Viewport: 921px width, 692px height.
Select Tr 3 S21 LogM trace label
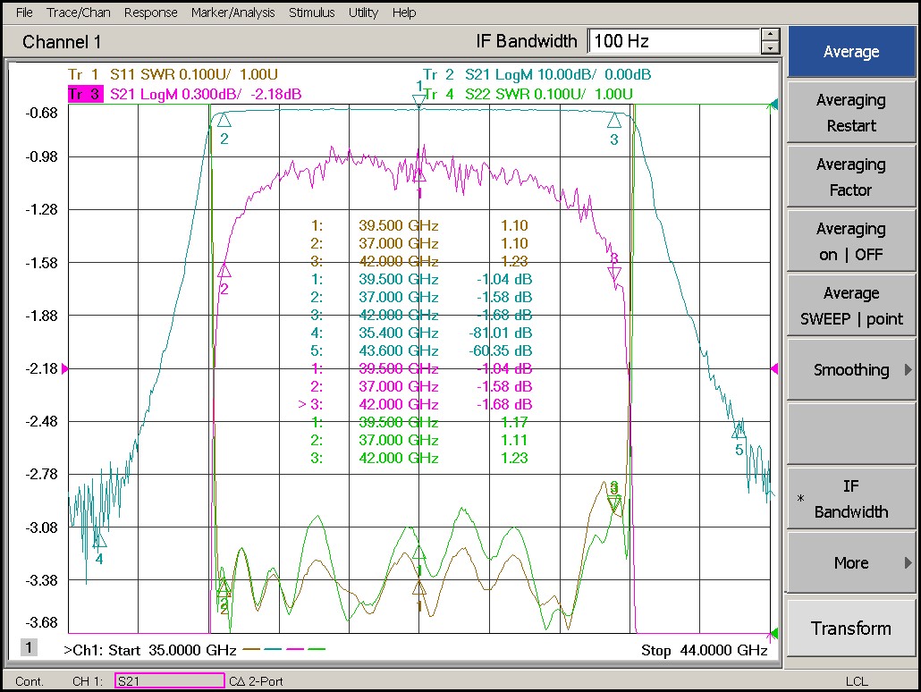coord(184,94)
